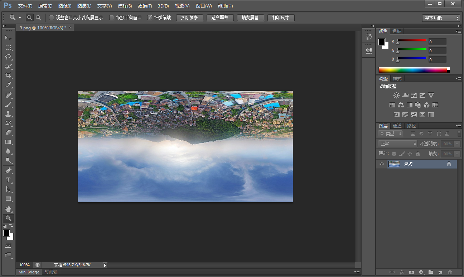Screen dimensions: 464x277
Task: Expand the status bar info arrow
Action: tap(105, 265)
